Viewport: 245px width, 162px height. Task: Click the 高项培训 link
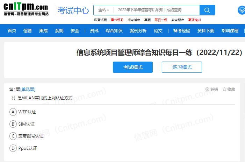(x=194, y=20)
